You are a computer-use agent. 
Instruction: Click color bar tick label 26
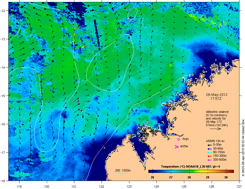152,177
